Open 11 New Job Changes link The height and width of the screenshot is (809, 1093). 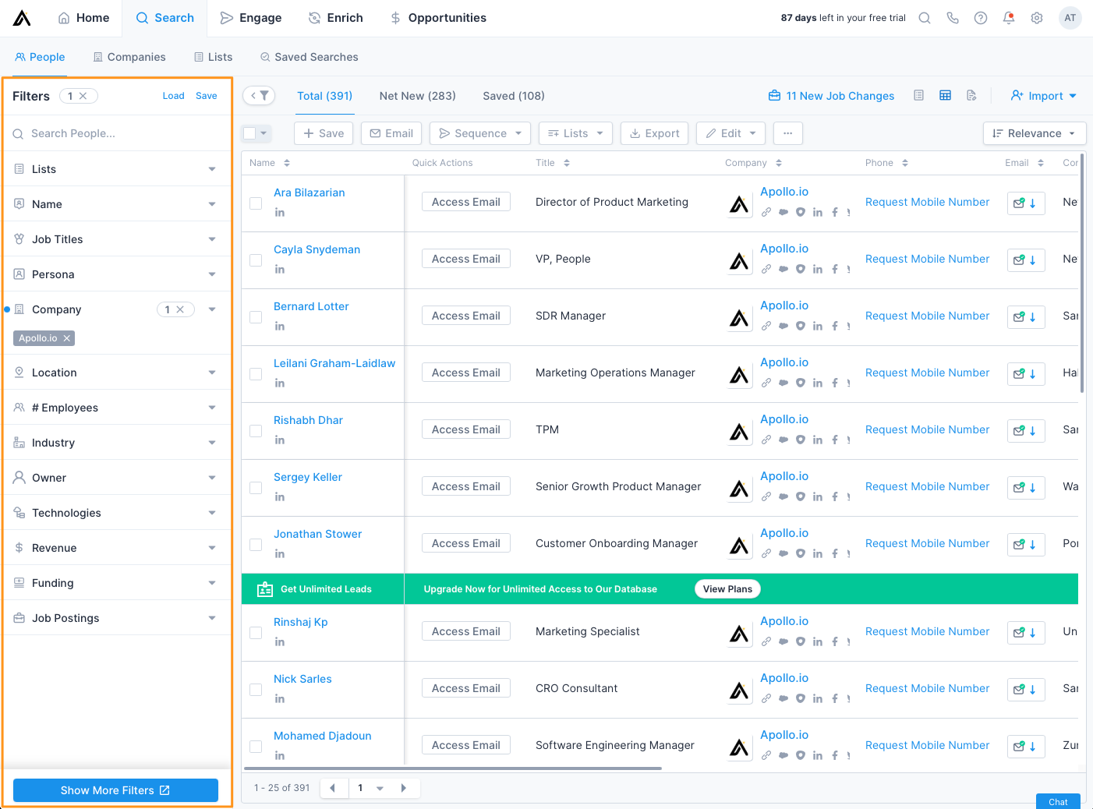pos(831,96)
